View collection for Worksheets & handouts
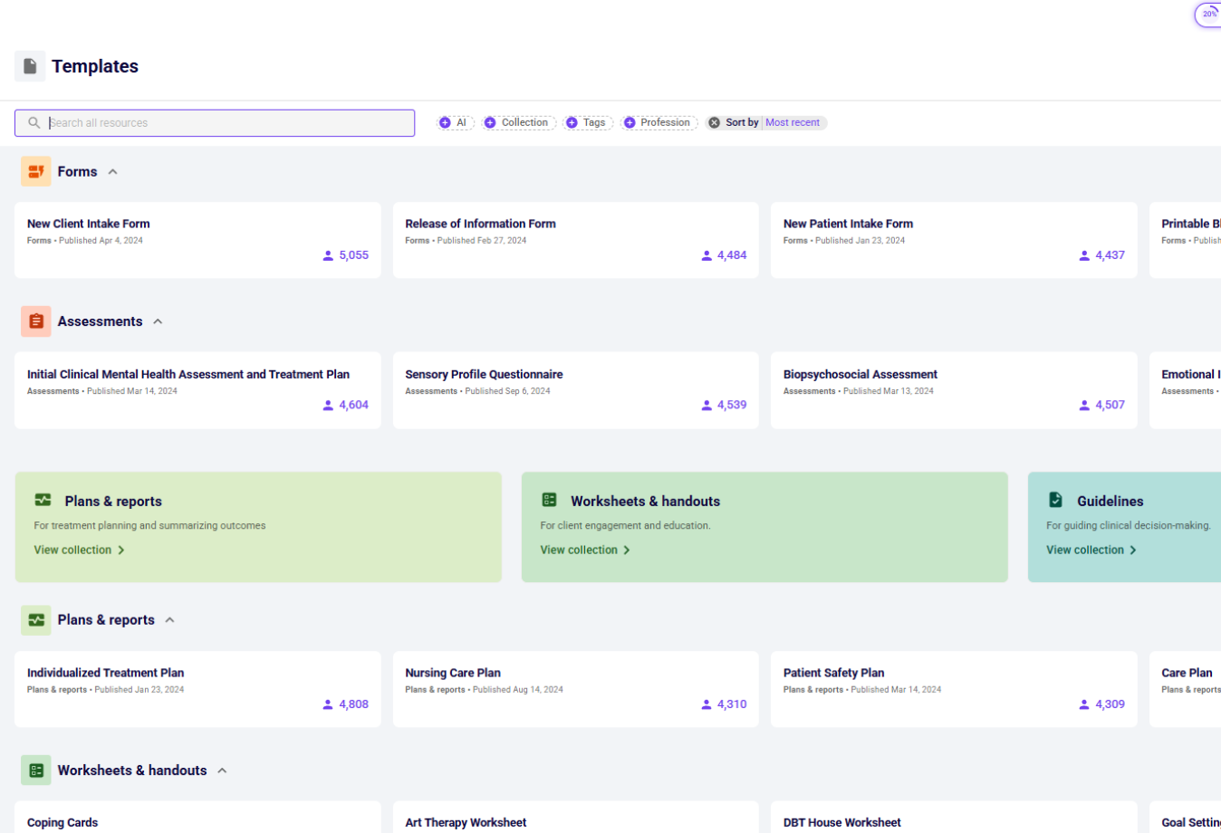Image resolution: width=1221 pixels, height=833 pixels. click(585, 551)
